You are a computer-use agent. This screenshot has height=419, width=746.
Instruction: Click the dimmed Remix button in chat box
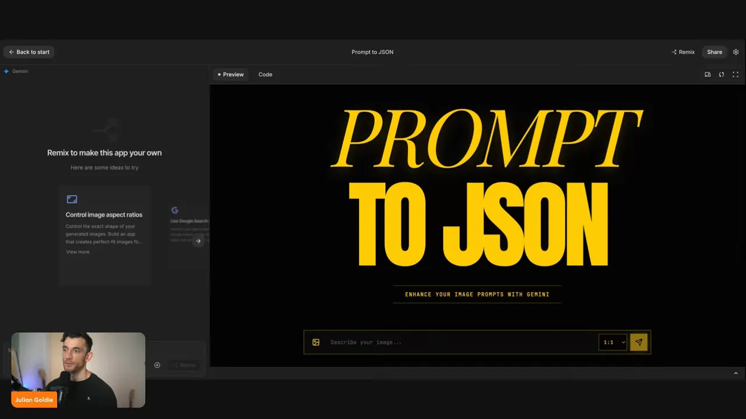[184, 365]
